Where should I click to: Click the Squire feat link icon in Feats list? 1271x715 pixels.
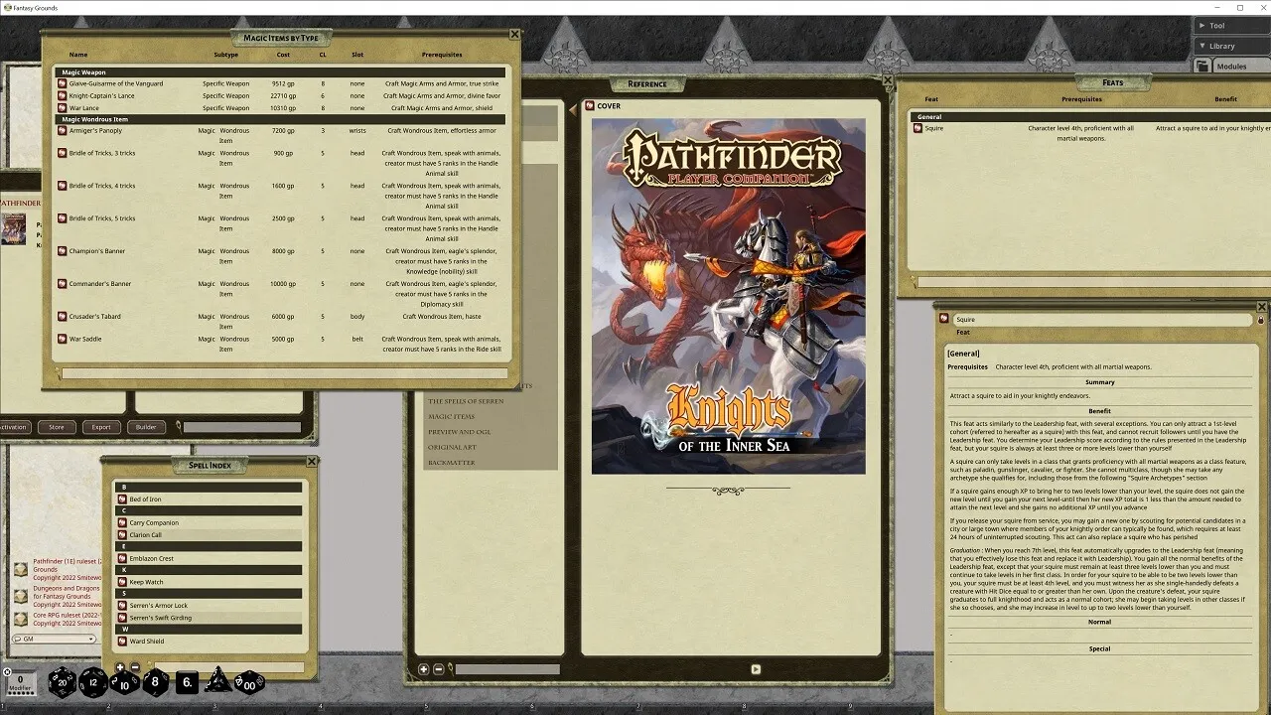click(919, 128)
